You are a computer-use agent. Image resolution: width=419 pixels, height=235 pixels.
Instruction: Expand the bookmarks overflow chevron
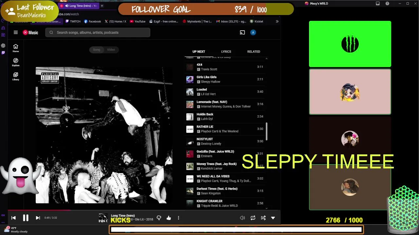(277, 22)
